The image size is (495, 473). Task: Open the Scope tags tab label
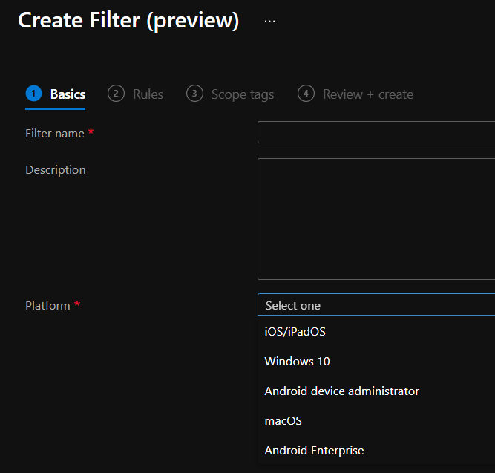(x=242, y=94)
